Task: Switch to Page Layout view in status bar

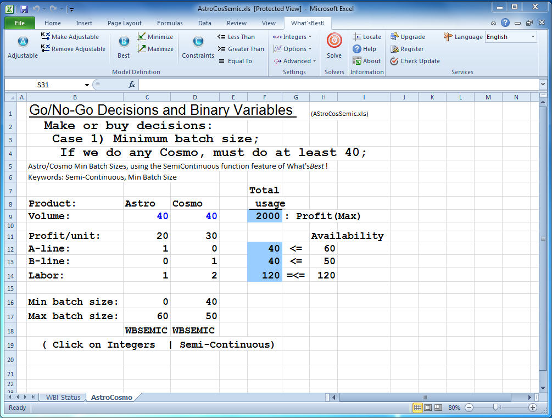Action: [x=428, y=408]
